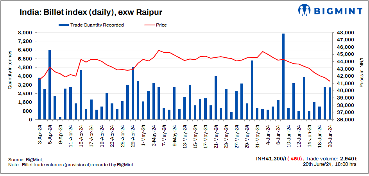Click the 8,000 tick on quantity axis
This screenshot has height=176, width=369.
click(26, 33)
